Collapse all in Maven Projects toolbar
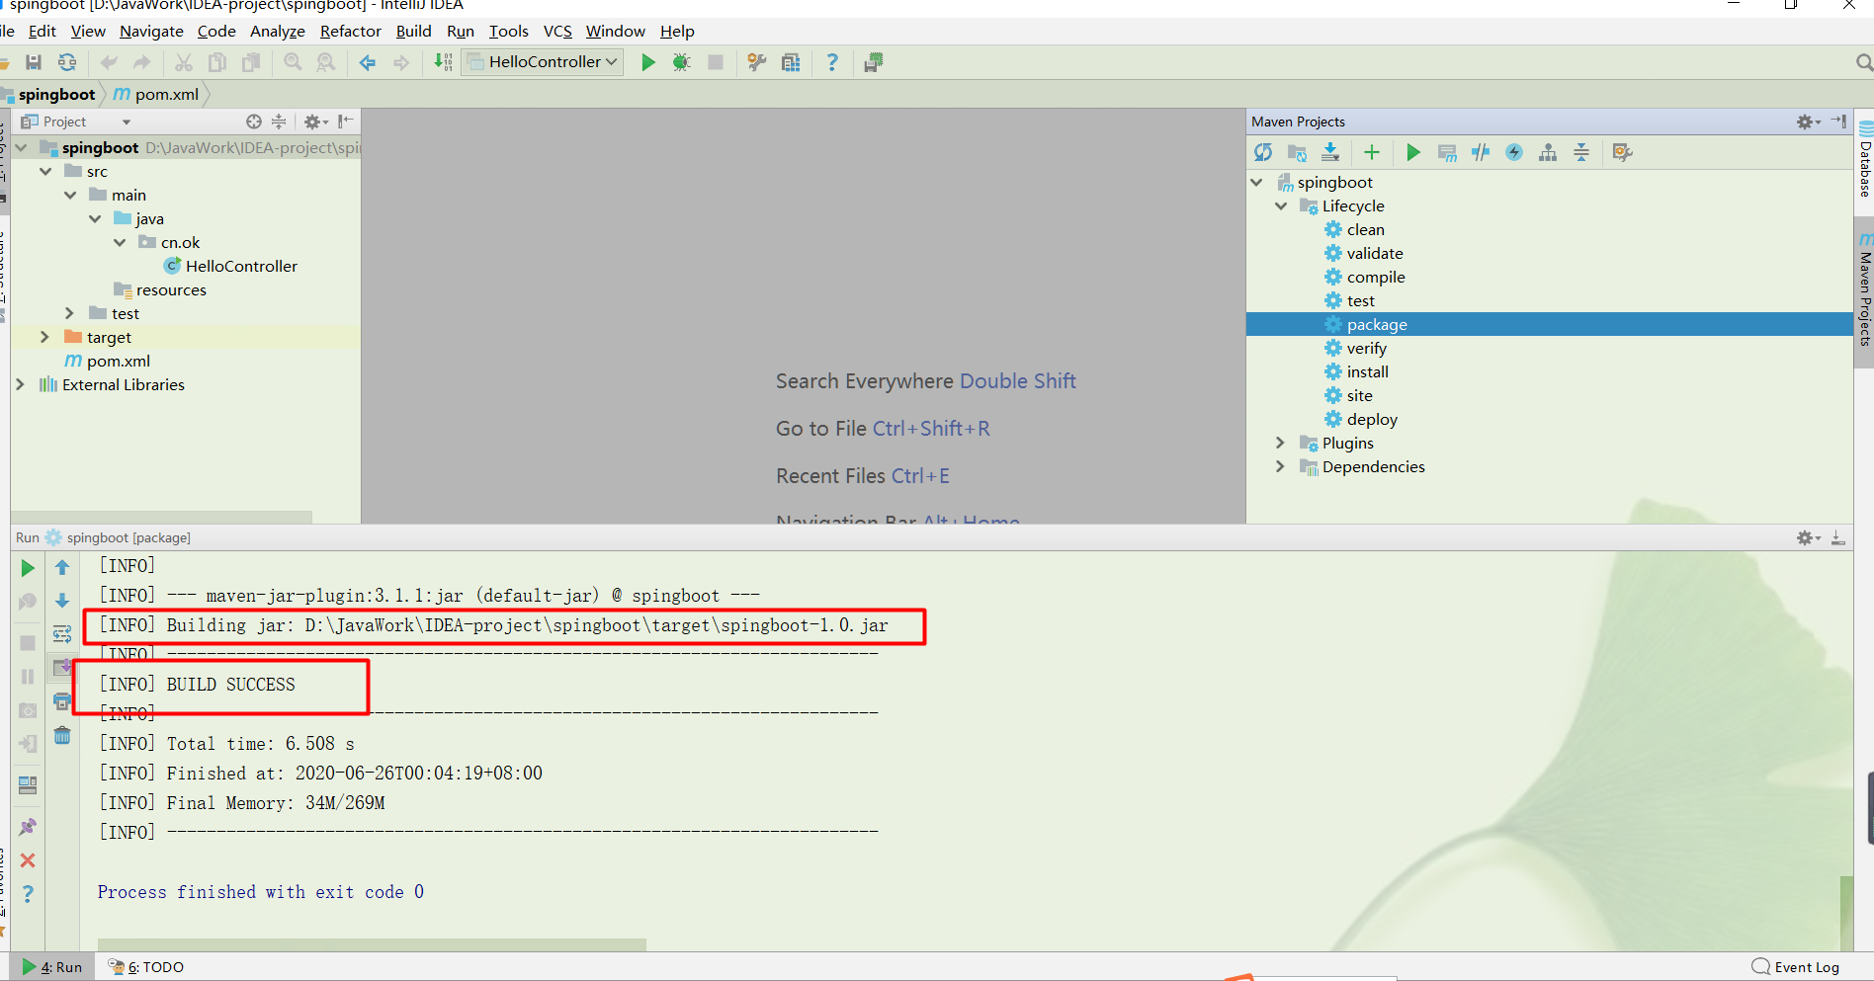The width and height of the screenshot is (1874, 981). click(1581, 152)
